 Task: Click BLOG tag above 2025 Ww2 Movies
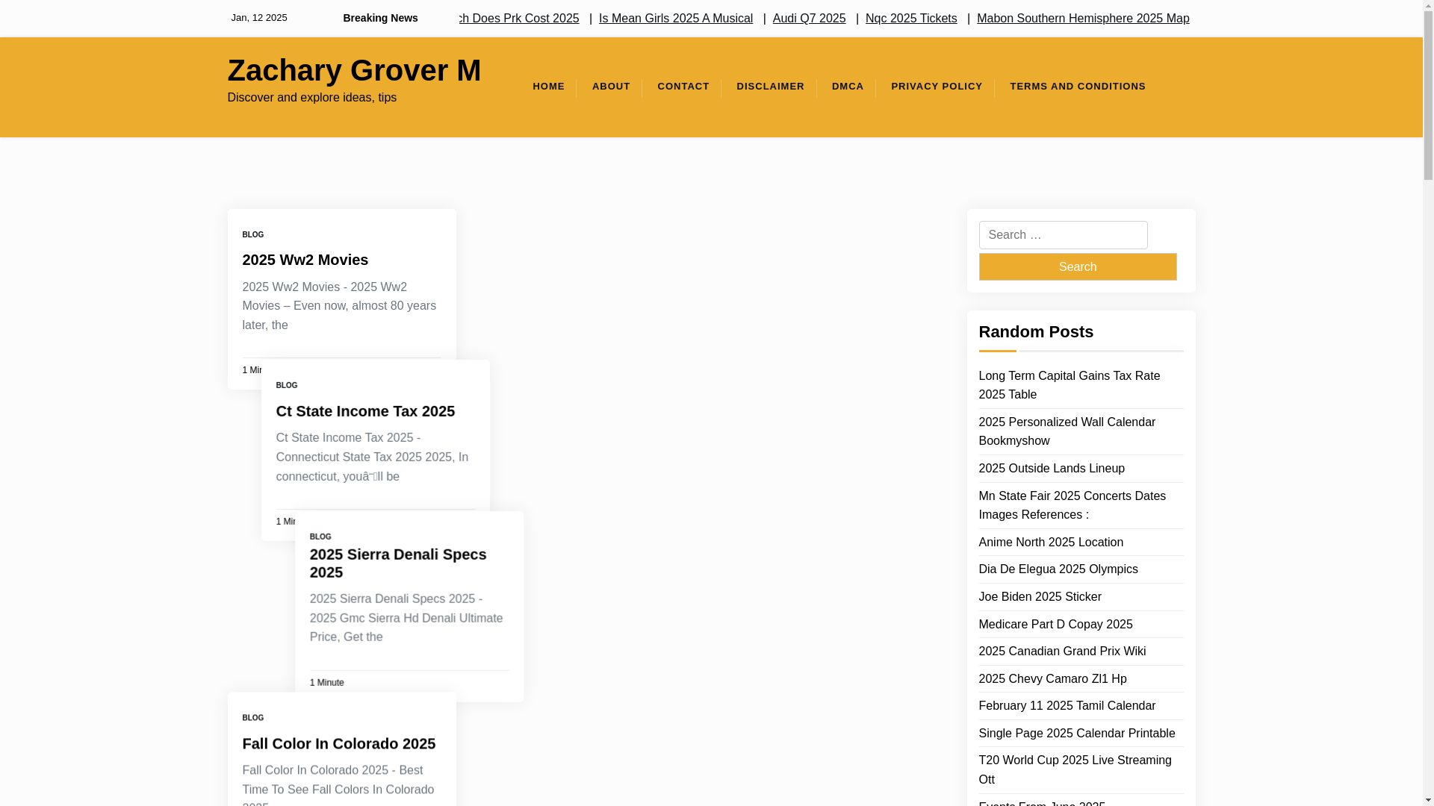point(252,234)
